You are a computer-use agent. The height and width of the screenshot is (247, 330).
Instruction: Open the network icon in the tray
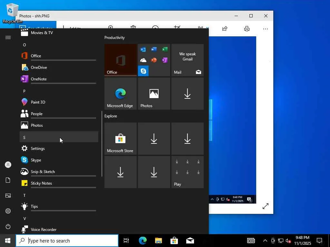(x=281, y=241)
